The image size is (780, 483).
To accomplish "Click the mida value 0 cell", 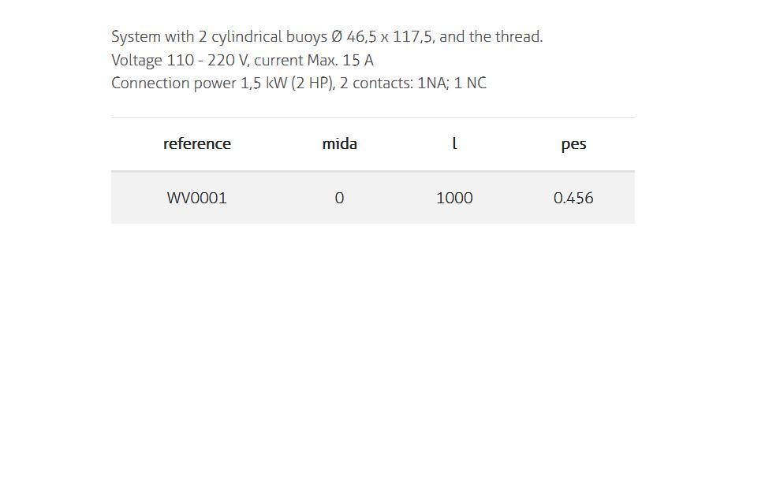I will (x=339, y=198).
